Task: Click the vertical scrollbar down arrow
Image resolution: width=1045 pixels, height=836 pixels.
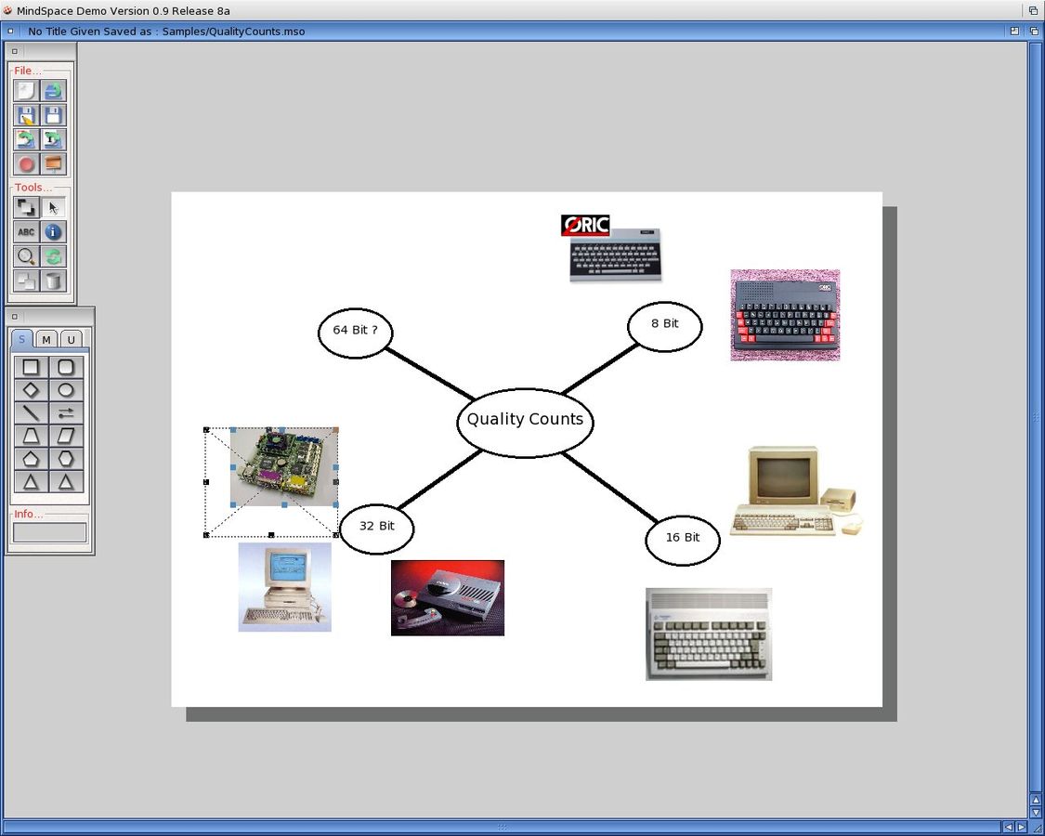Action: coord(1036,812)
